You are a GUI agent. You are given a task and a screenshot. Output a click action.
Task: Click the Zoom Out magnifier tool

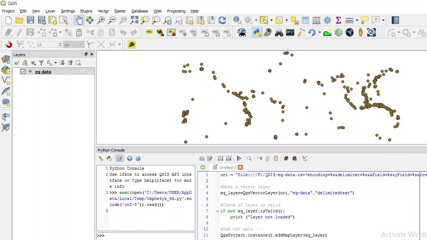[x=112, y=20]
